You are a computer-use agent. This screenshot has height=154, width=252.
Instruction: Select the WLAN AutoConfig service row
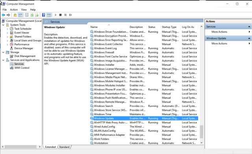[x=144, y=131]
